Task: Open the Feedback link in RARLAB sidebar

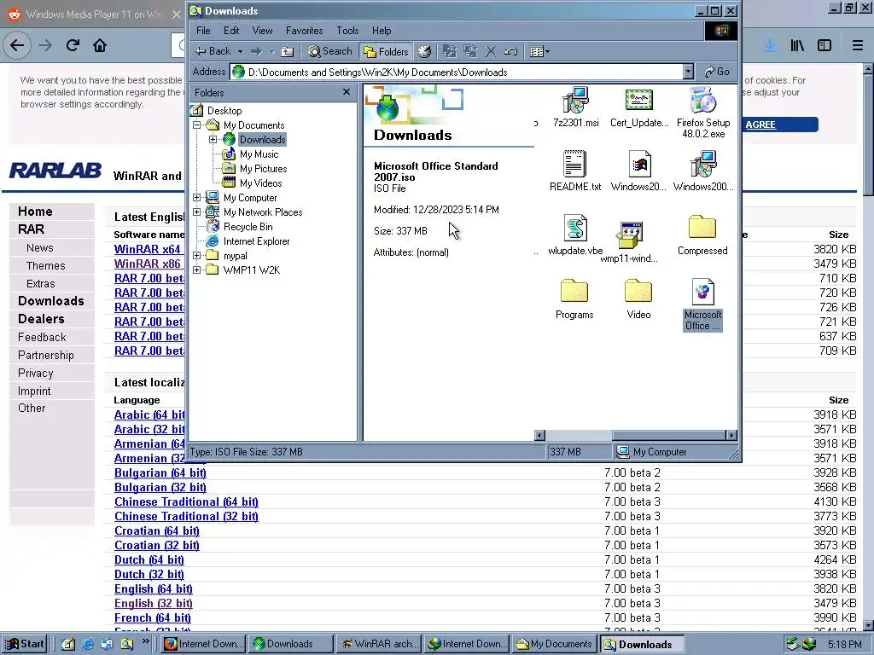Action: (42, 337)
